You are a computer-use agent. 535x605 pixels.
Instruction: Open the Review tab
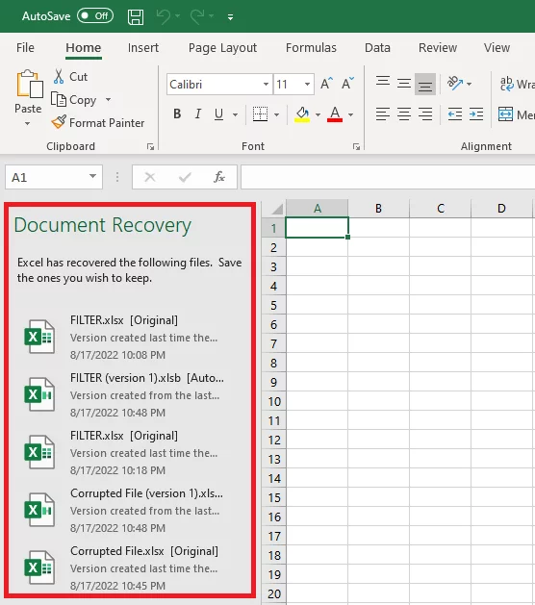click(438, 47)
